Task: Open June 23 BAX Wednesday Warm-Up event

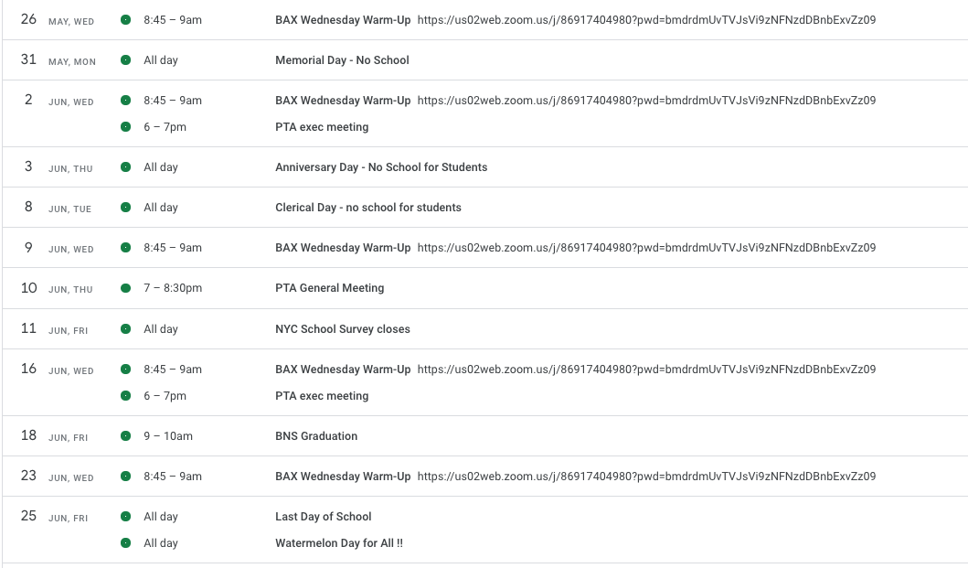Action: (x=343, y=477)
